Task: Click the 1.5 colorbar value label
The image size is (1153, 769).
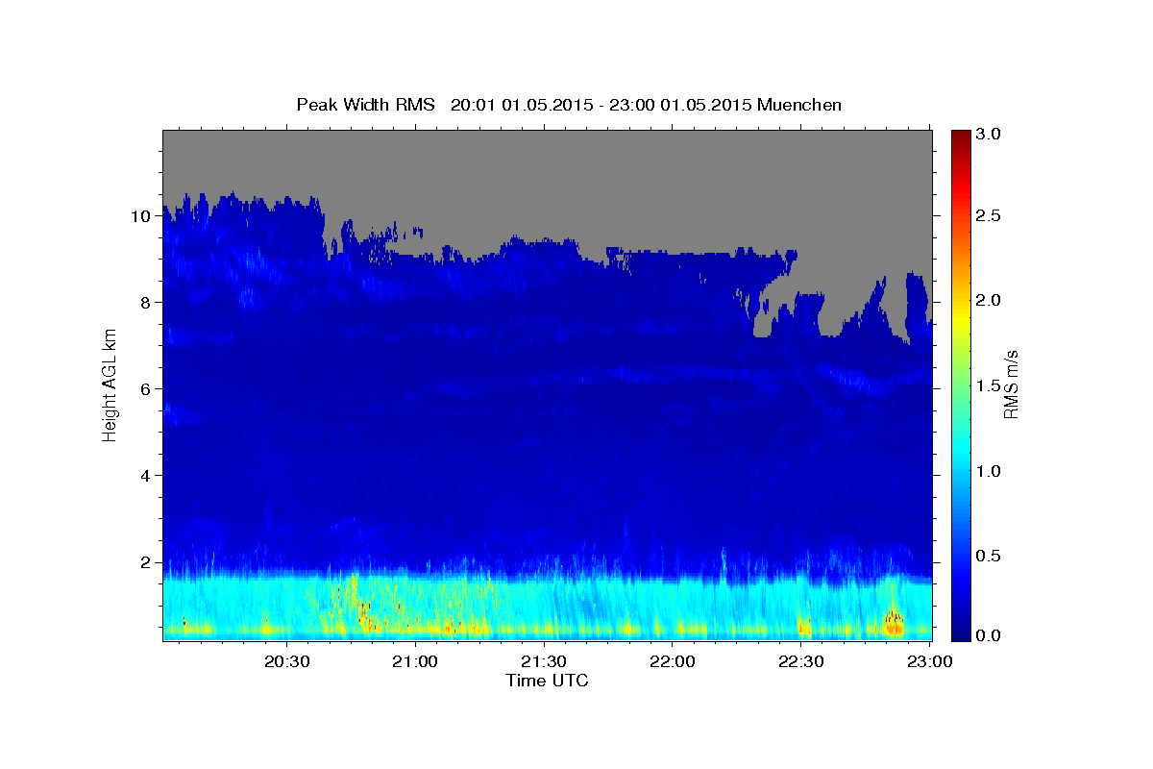Action: point(990,385)
